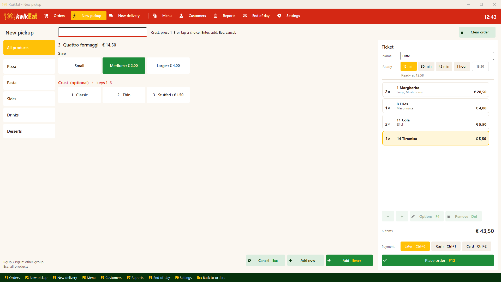Click the Settings gear icon
Screen dimensions: 501x282
(x=279, y=16)
